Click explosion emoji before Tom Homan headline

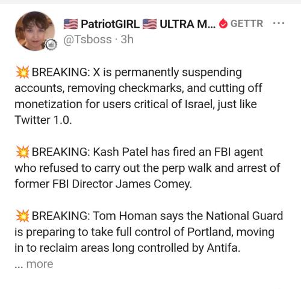click(22, 216)
